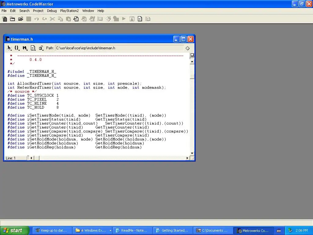Image resolution: width=313 pixels, height=235 pixels.
Task: Click the Redo arrow icon
Action: point(45,19)
